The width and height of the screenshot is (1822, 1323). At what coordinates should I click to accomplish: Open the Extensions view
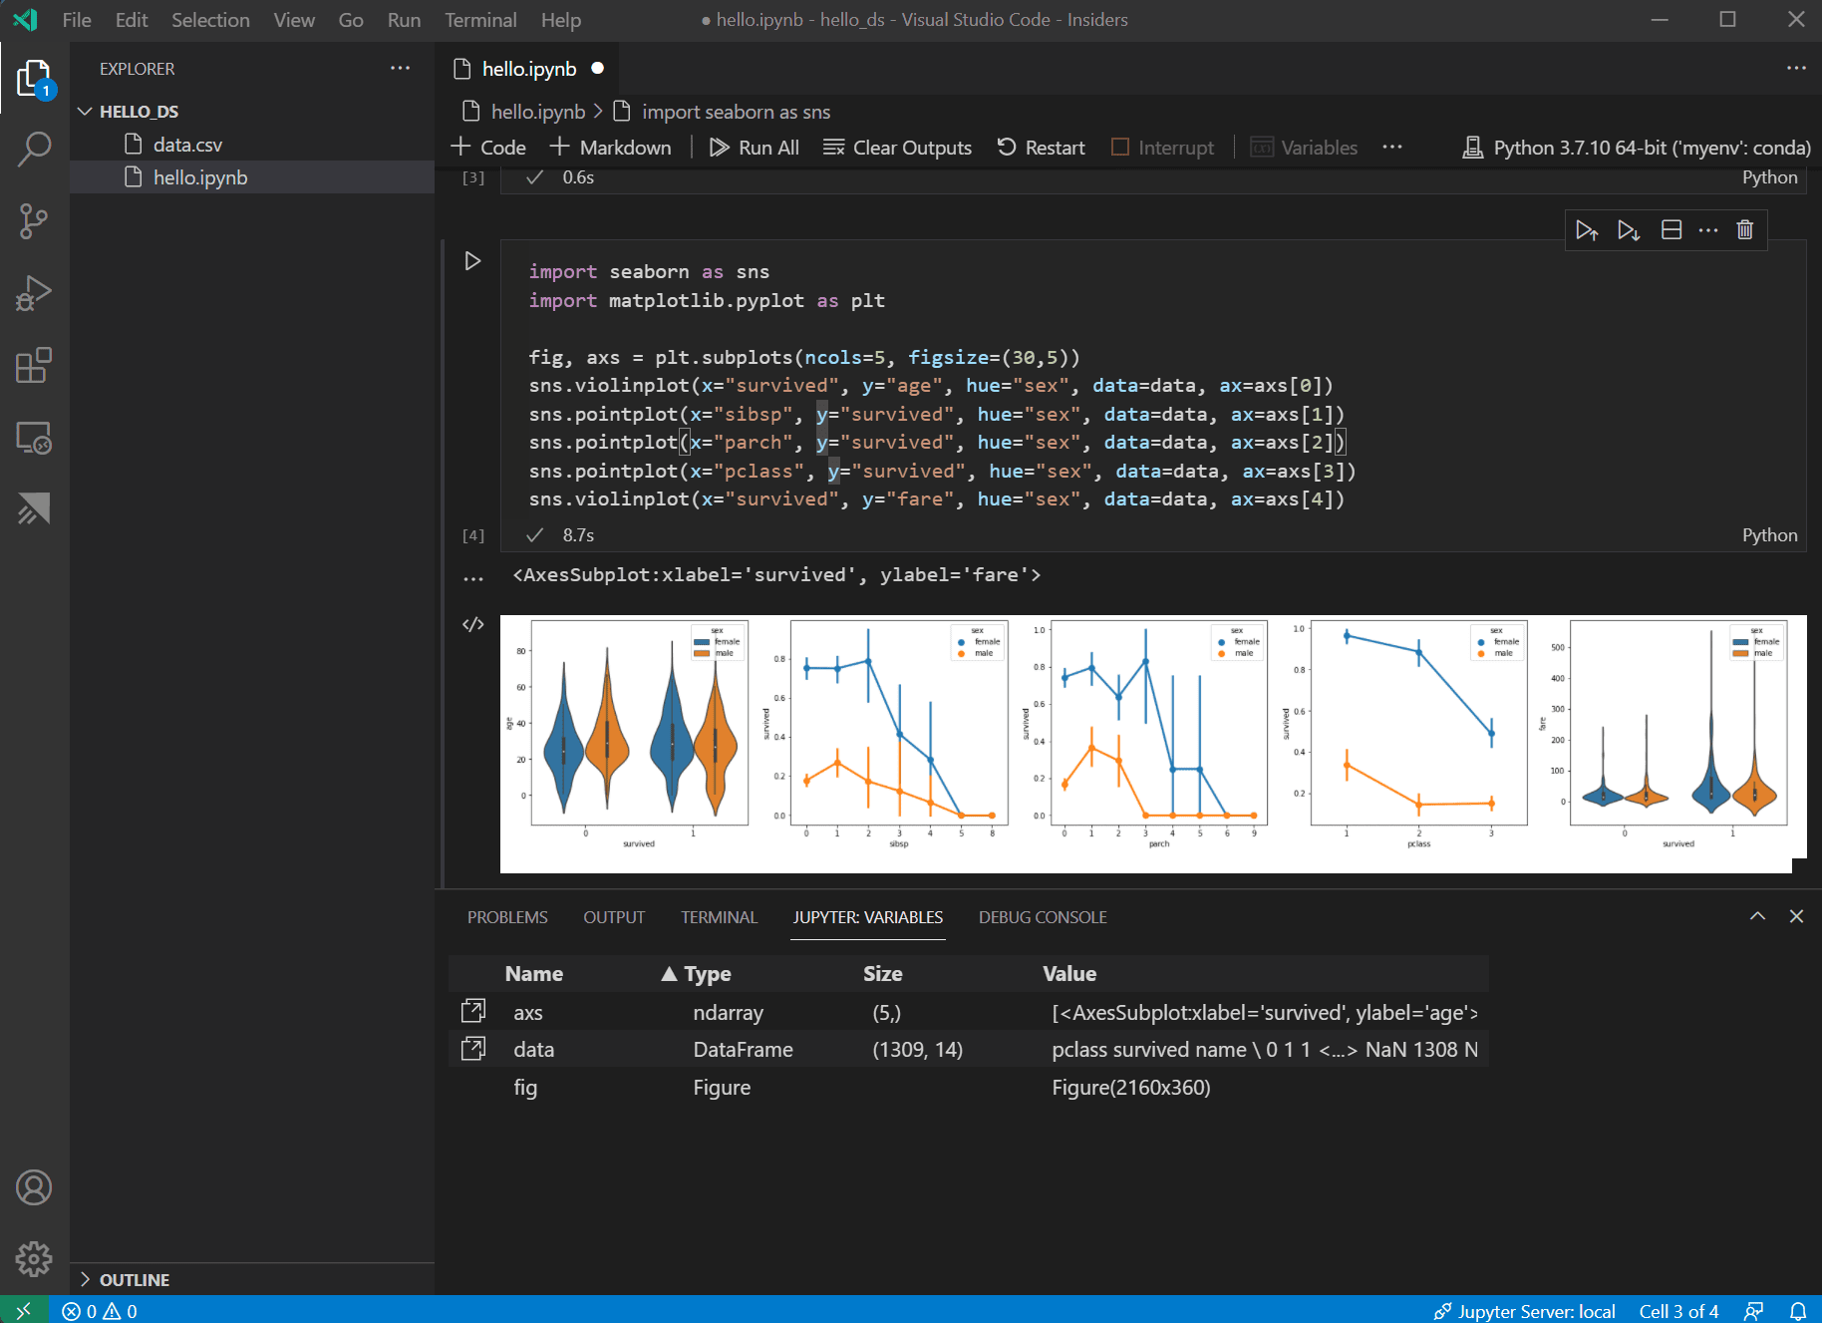[x=34, y=365]
